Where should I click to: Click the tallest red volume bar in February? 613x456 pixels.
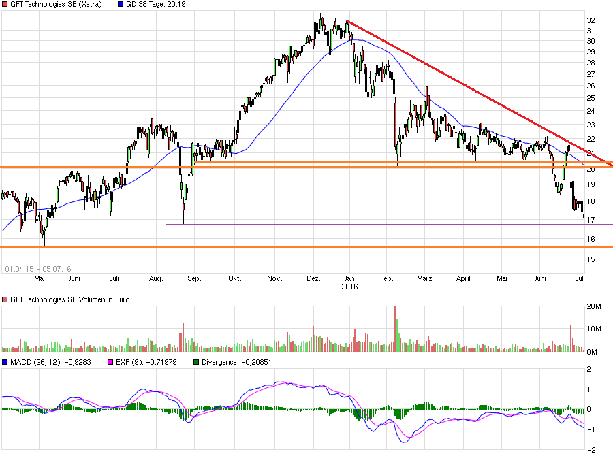[395, 329]
